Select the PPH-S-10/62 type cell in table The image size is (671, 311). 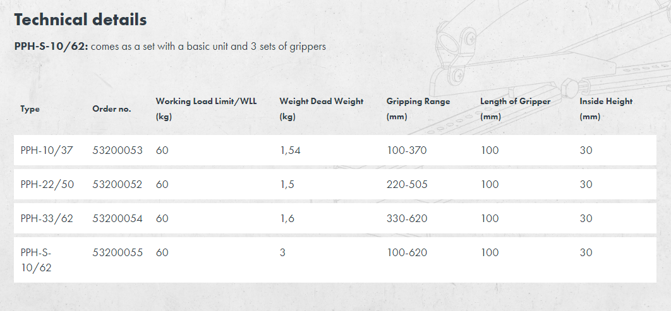(x=36, y=259)
